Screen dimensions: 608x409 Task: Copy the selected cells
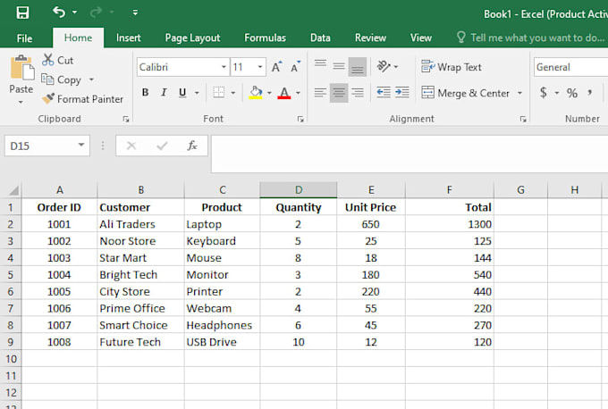click(x=62, y=79)
